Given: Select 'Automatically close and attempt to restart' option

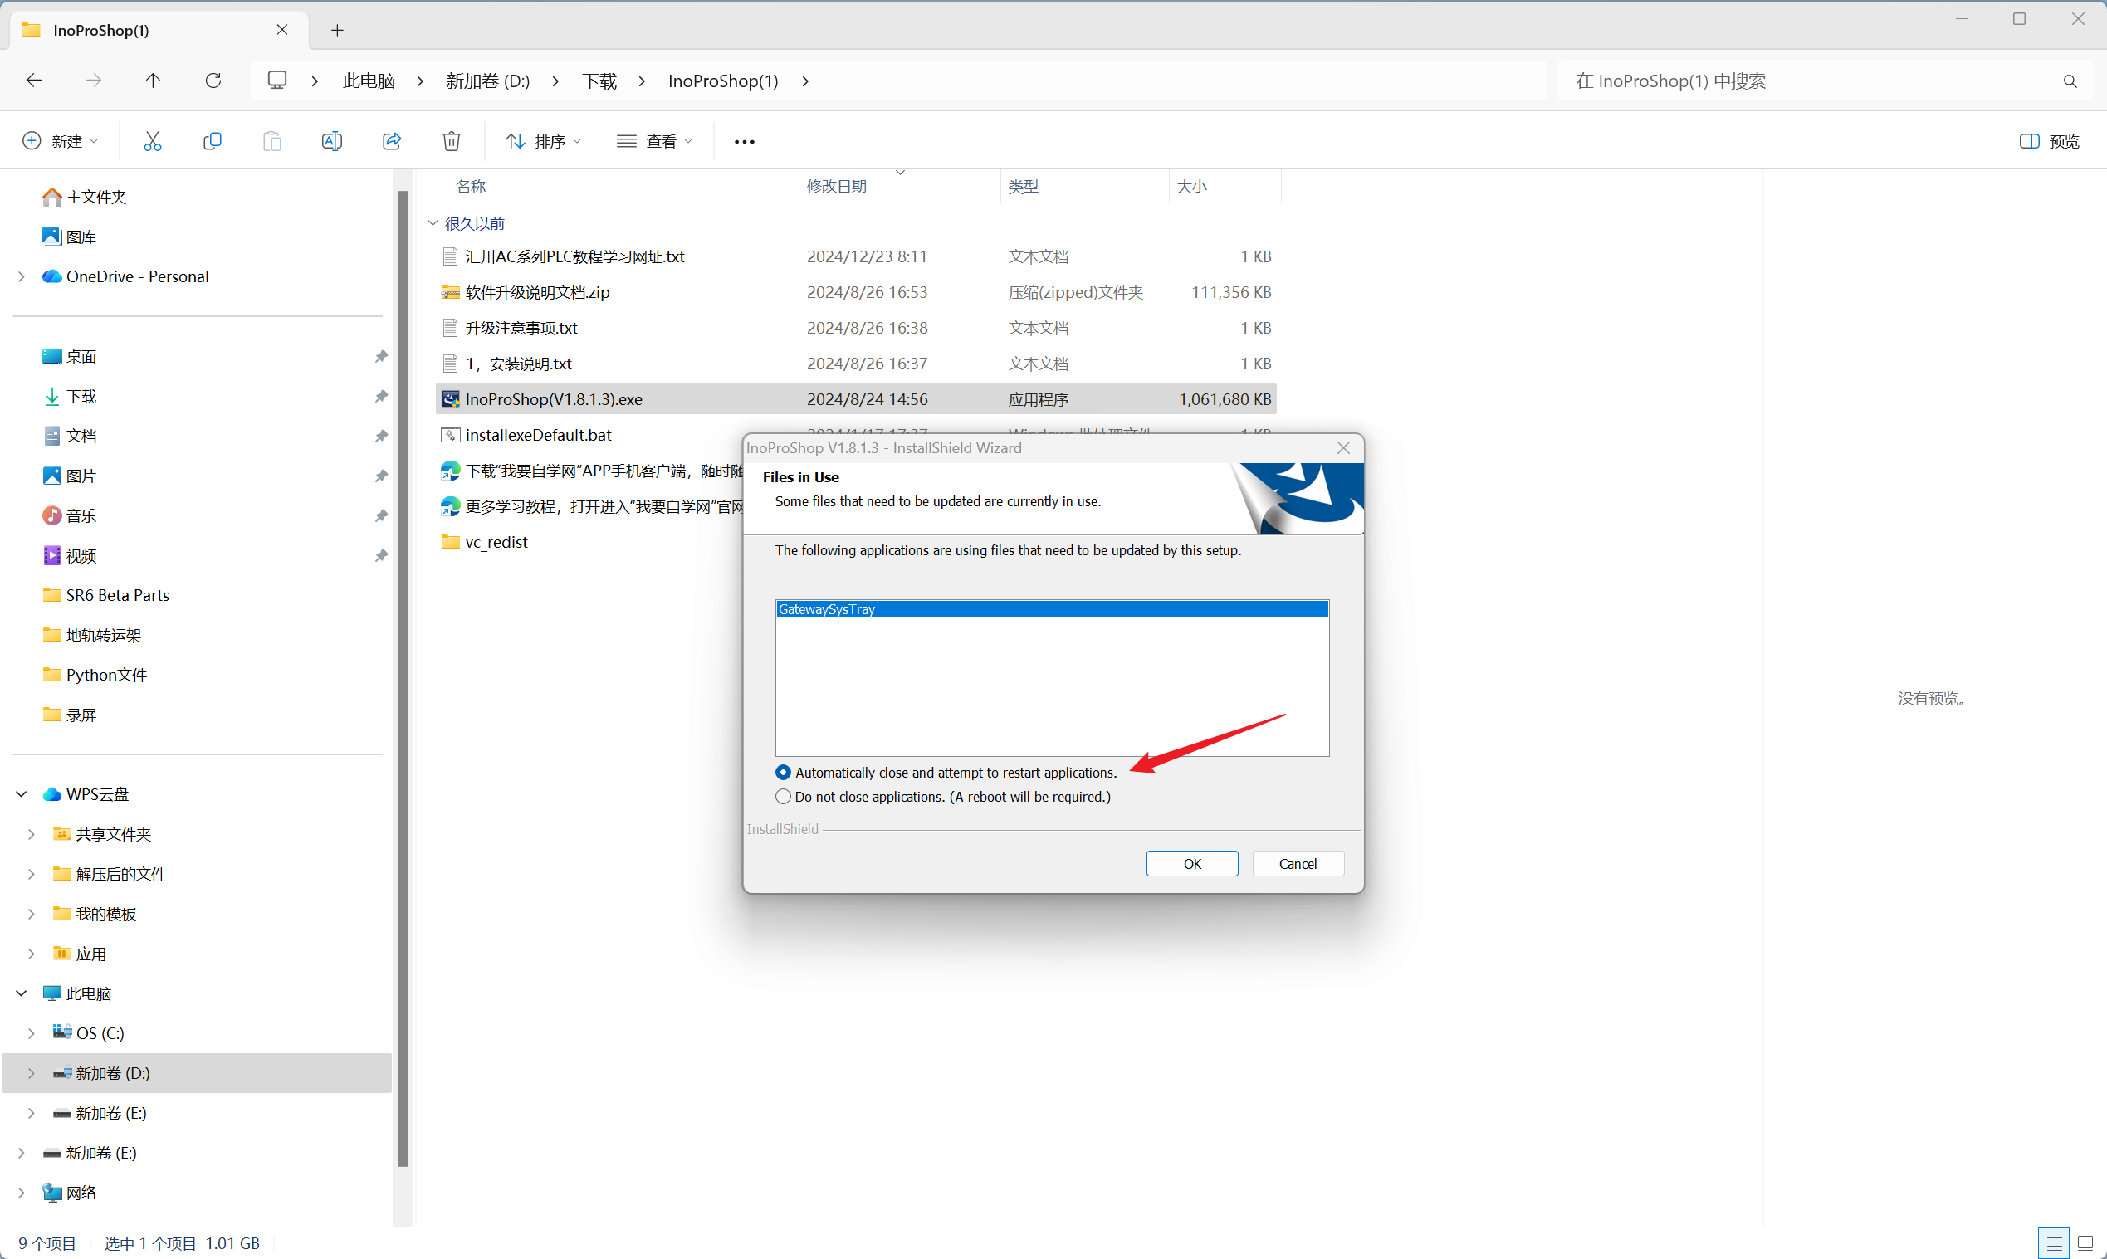Looking at the screenshot, I should pyautogui.click(x=783, y=772).
